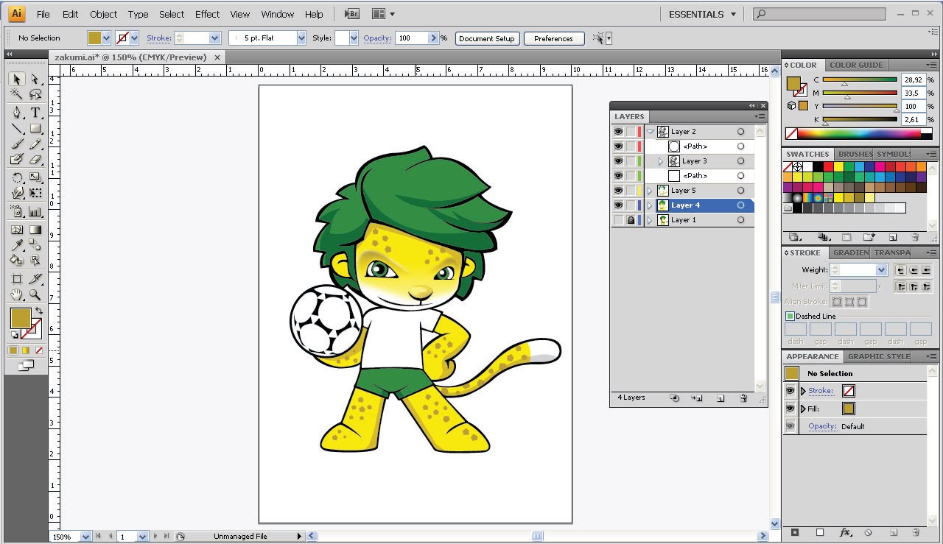Viewport: 943px width, 544px height.
Task: Collapse Layer 2 with its triangle
Action: 651,132
